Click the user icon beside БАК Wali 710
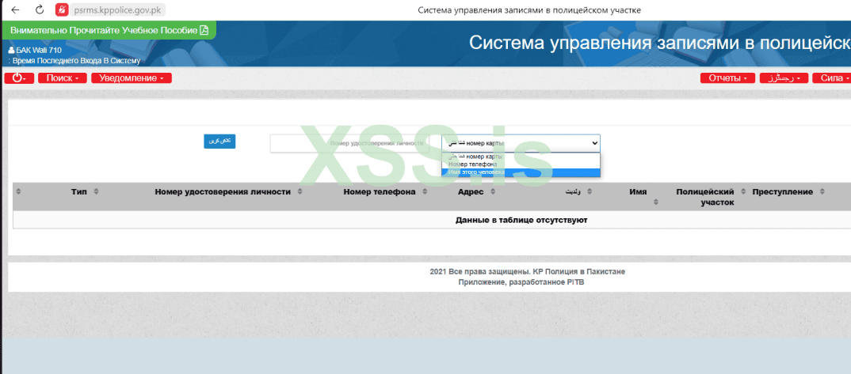This screenshot has width=851, height=374. coord(11,51)
